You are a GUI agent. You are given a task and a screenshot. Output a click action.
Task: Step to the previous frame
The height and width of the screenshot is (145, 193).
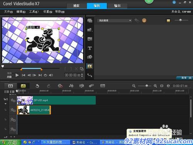[x=29, y=75]
